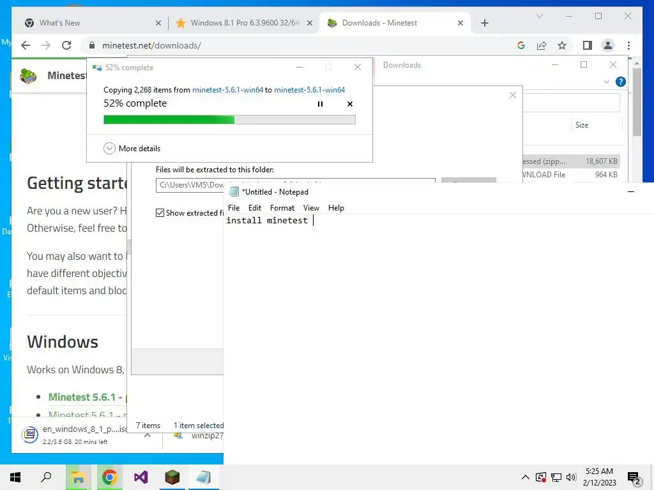Click the Explorer search box
The height and width of the screenshot is (490, 654).
point(572,103)
